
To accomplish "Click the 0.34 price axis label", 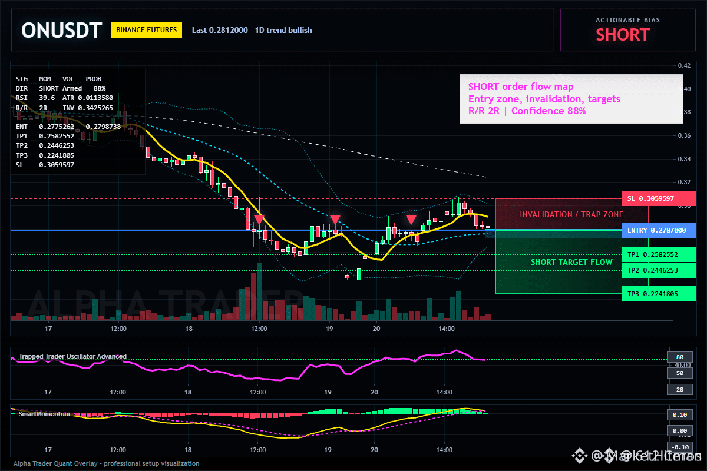I will point(684,159).
